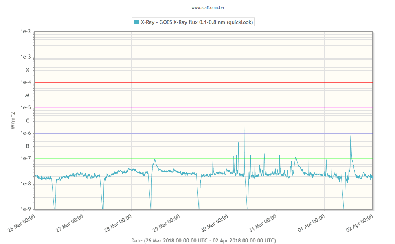Viewport: 395px width, 244px height.
Task: Click the red X-class threshold line
Action: [x=204, y=83]
